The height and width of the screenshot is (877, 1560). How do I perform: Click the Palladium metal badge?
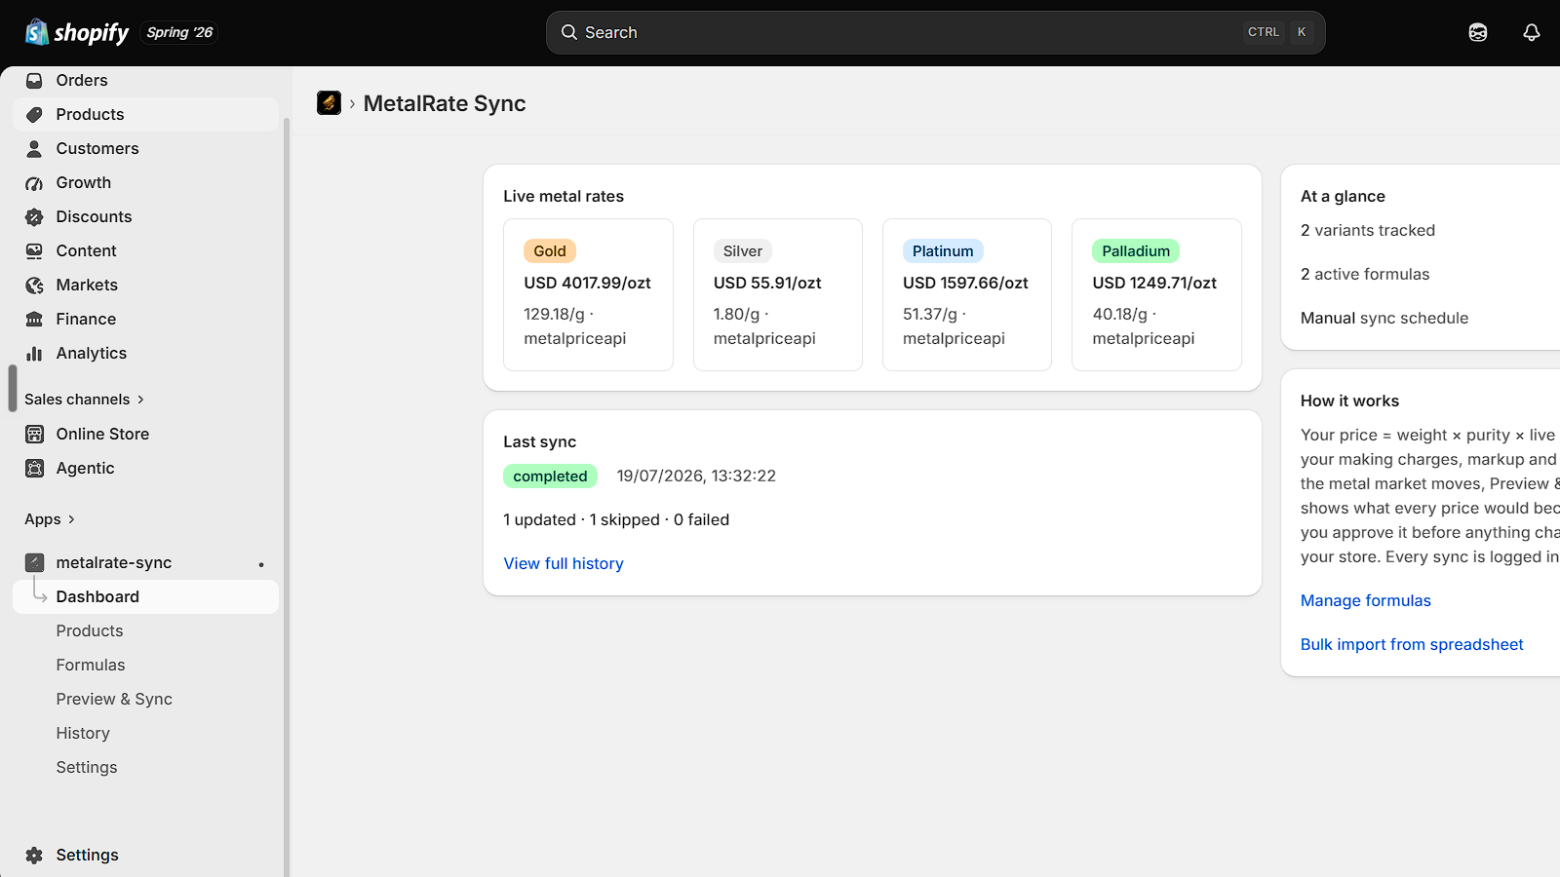1136,251
